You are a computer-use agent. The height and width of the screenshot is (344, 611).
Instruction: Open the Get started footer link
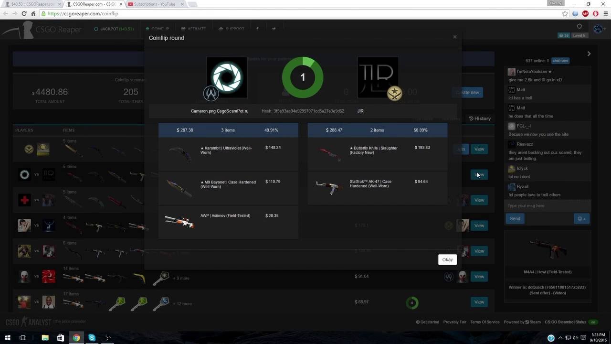(x=428, y=322)
